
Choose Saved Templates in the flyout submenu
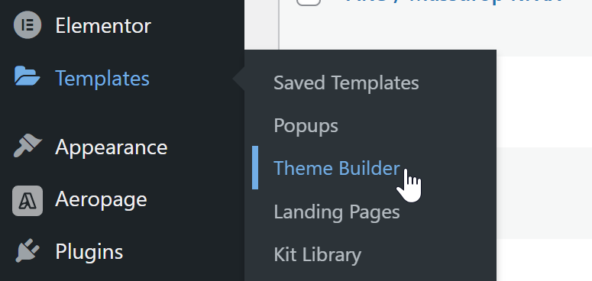click(x=346, y=82)
